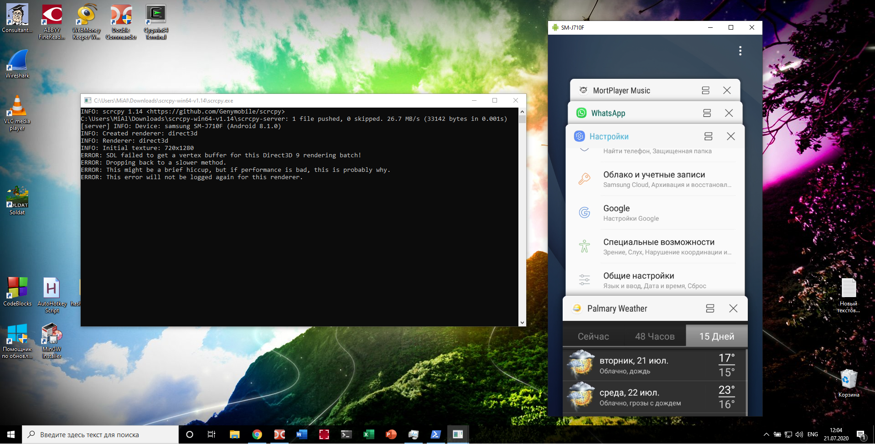Screen dimensions: 875x444
Task: Open WebMoney Keeper desktop shortcut
Action: 86,21
